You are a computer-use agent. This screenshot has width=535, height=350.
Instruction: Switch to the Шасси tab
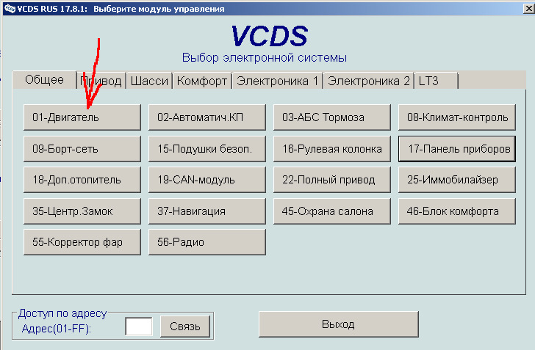point(149,81)
